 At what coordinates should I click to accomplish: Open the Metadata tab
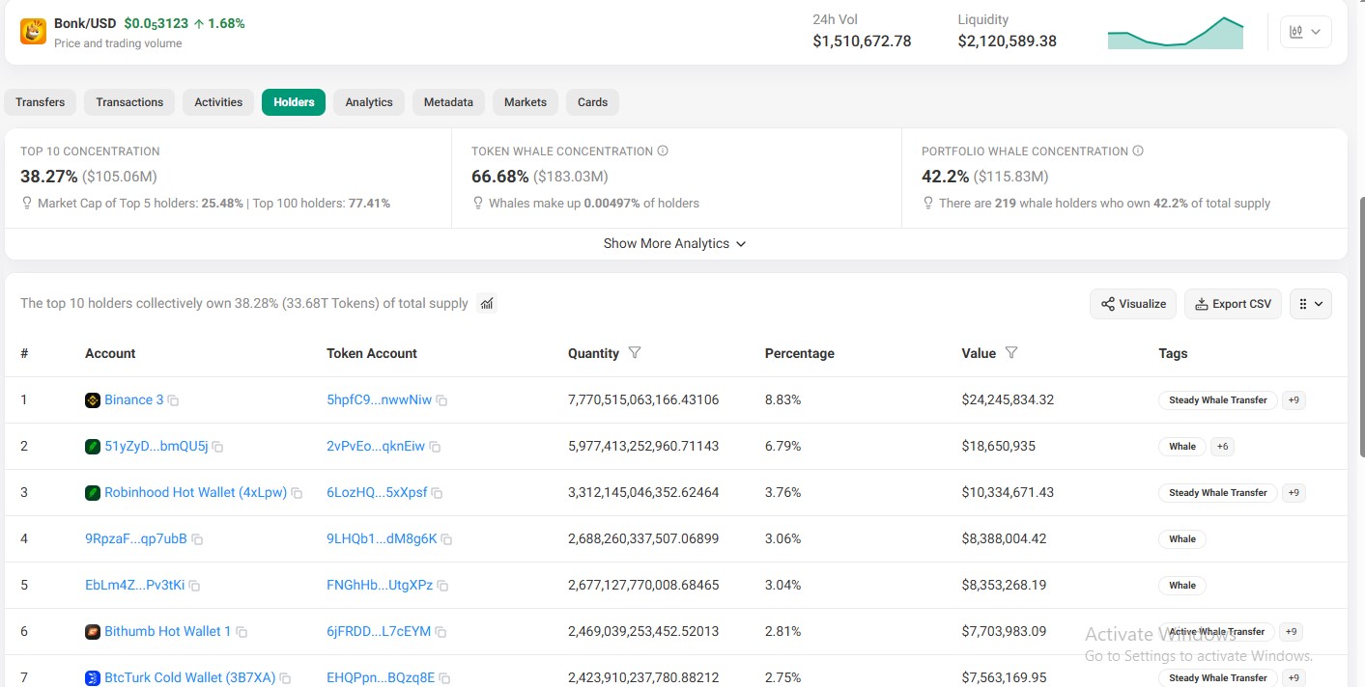pyautogui.click(x=448, y=102)
